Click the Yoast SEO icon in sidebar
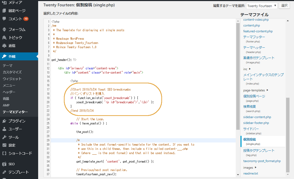Screen dimensions: 294x179 click(4, 164)
